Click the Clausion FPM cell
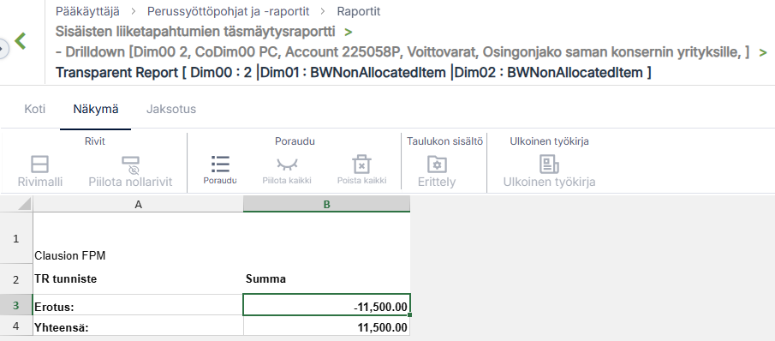The height and width of the screenshot is (341, 775). coord(139,238)
